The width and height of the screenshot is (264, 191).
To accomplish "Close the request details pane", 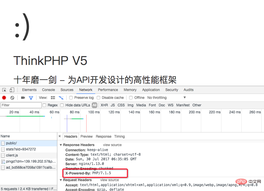I will (60, 136).
